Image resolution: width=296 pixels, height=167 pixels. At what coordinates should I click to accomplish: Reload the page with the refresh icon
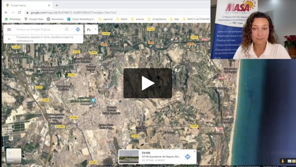click(19, 13)
